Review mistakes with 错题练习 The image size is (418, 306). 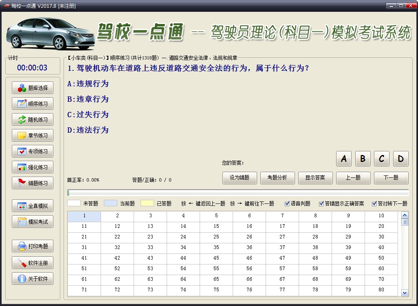click(32, 183)
